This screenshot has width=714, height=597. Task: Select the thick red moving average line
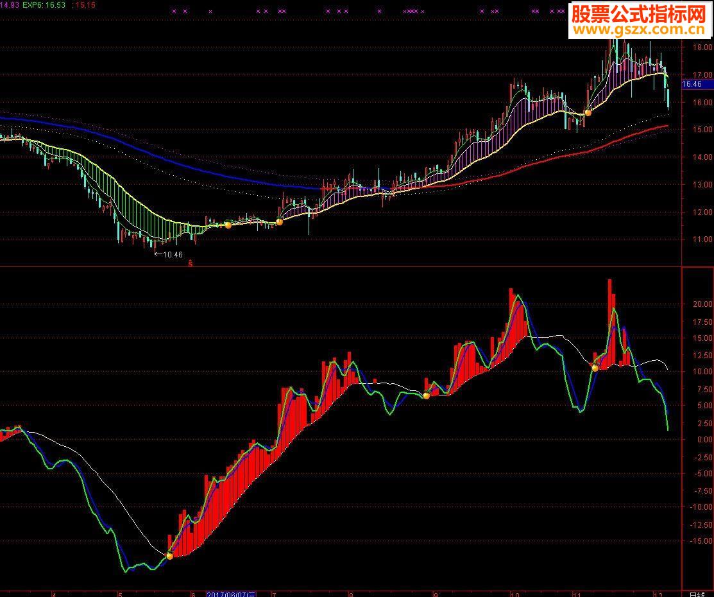(547, 160)
